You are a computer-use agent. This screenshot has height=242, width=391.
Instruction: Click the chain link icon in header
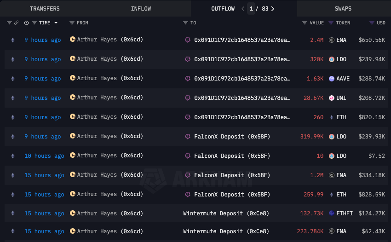coord(17,23)
